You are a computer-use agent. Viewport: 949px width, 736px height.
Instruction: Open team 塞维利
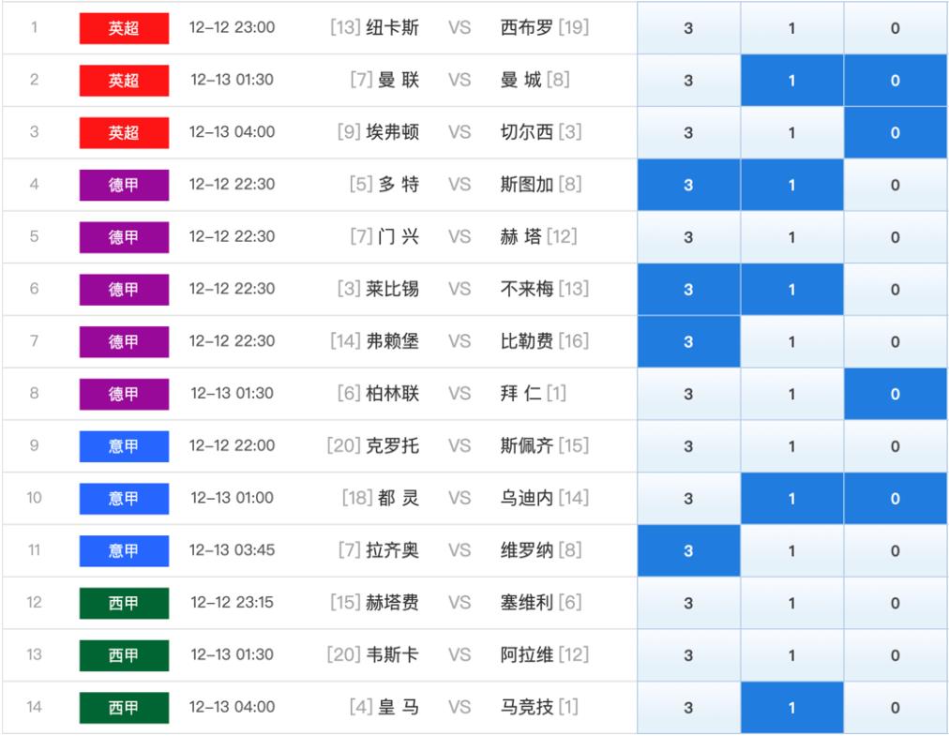(x=527, y=602)
